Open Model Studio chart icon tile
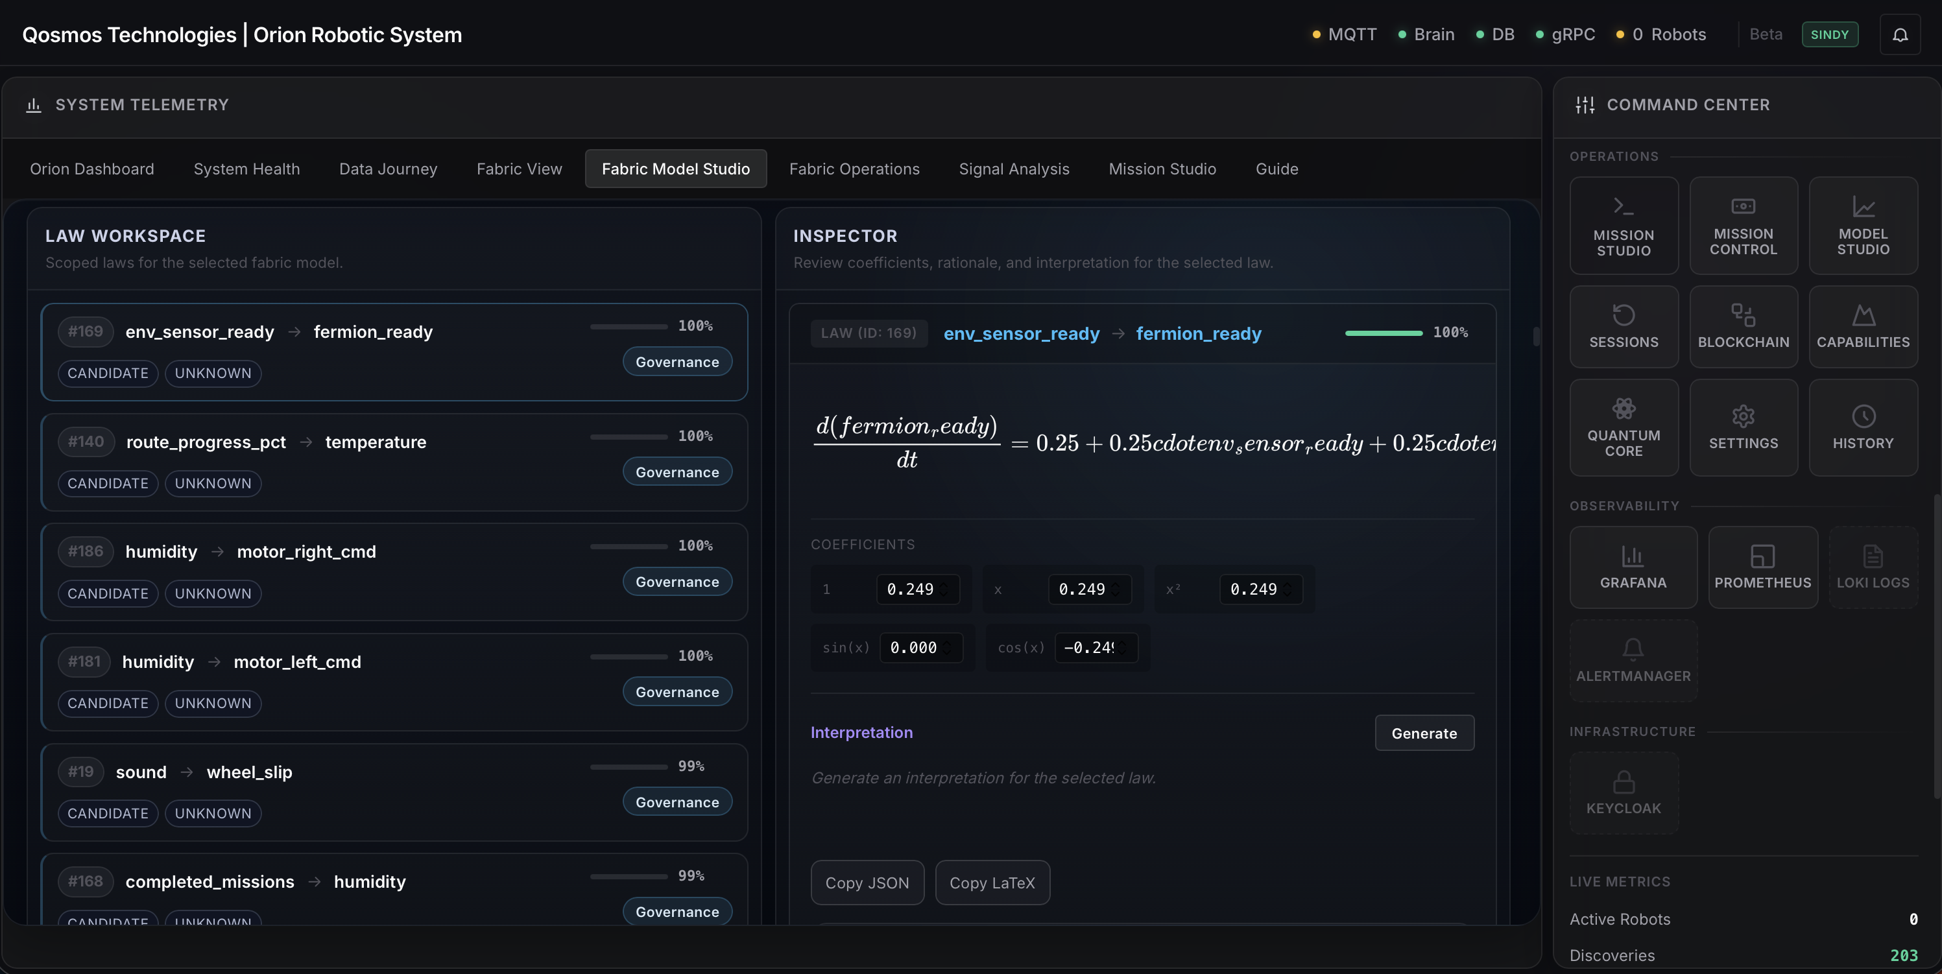Screen dimensions: 1942x974 [x=1862, y=226]
